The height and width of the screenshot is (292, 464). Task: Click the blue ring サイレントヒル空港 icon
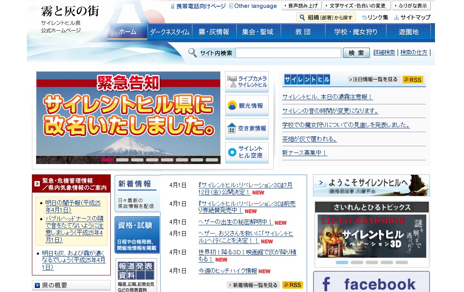232,152
